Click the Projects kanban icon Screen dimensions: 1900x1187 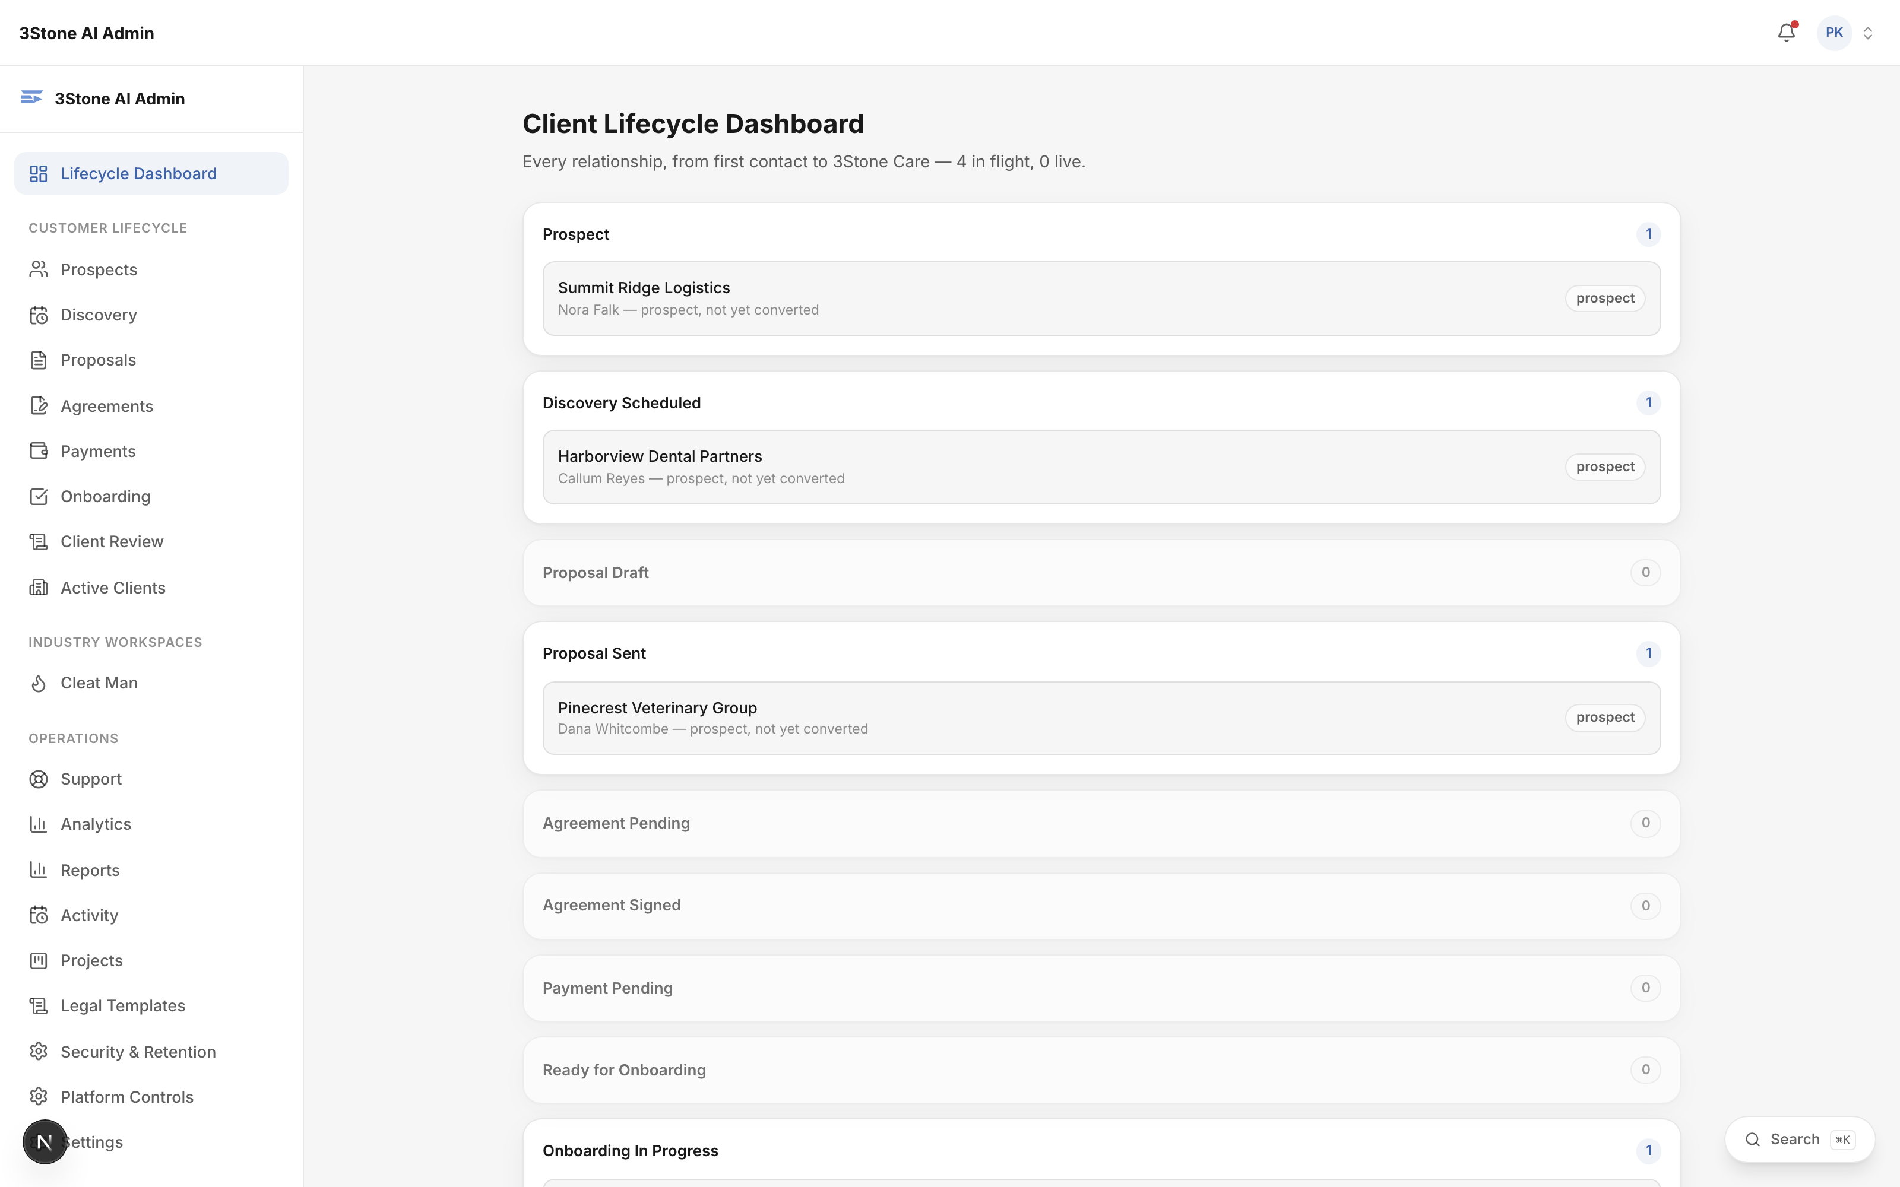39,960
